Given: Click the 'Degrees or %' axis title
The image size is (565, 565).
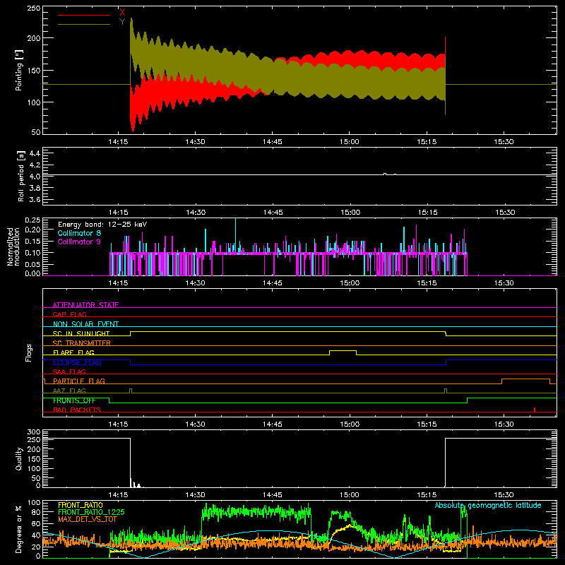Looking at the screenshot, I should pos(19,529).
